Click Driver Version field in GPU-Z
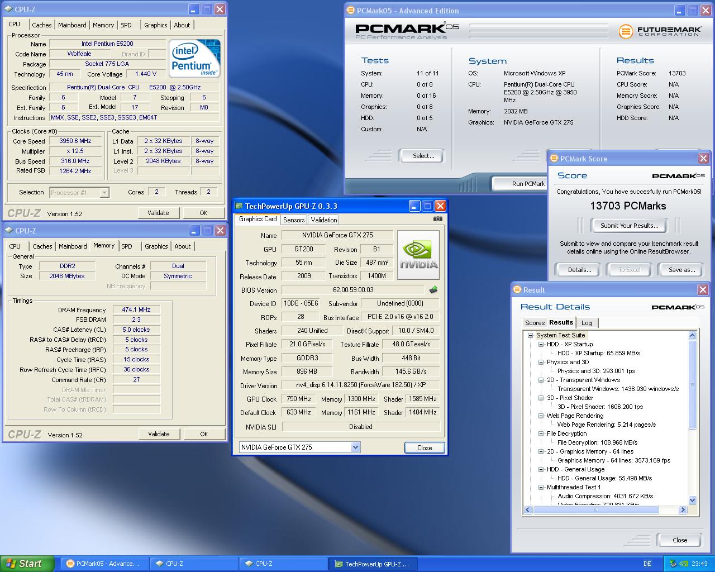 click(361, 385)
